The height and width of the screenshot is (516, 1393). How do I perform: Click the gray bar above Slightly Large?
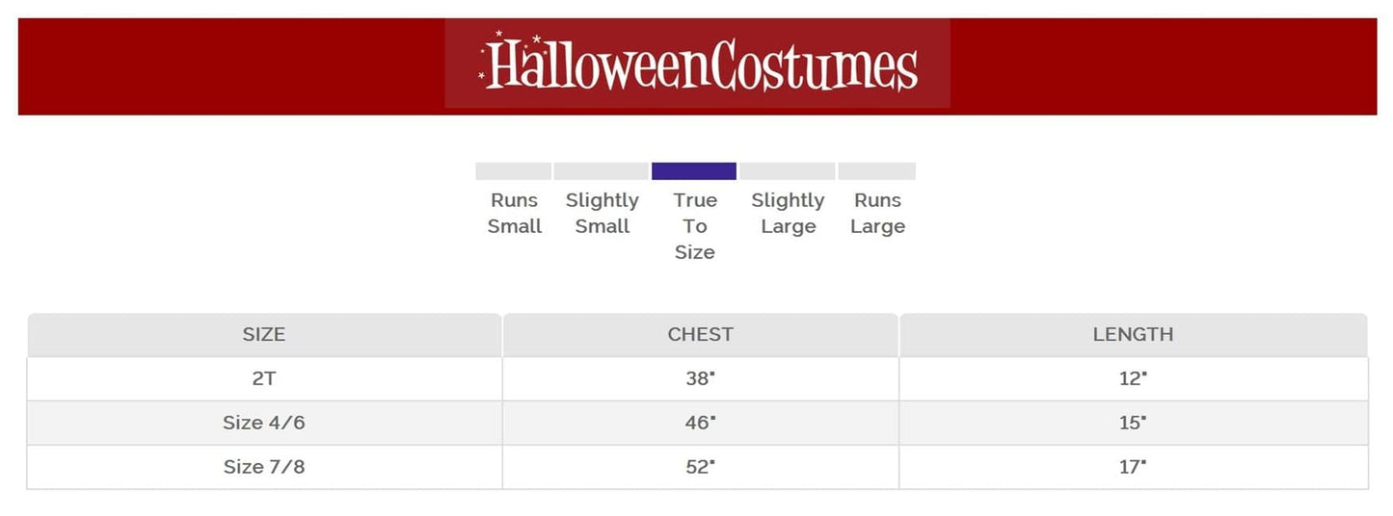point(787,171)
